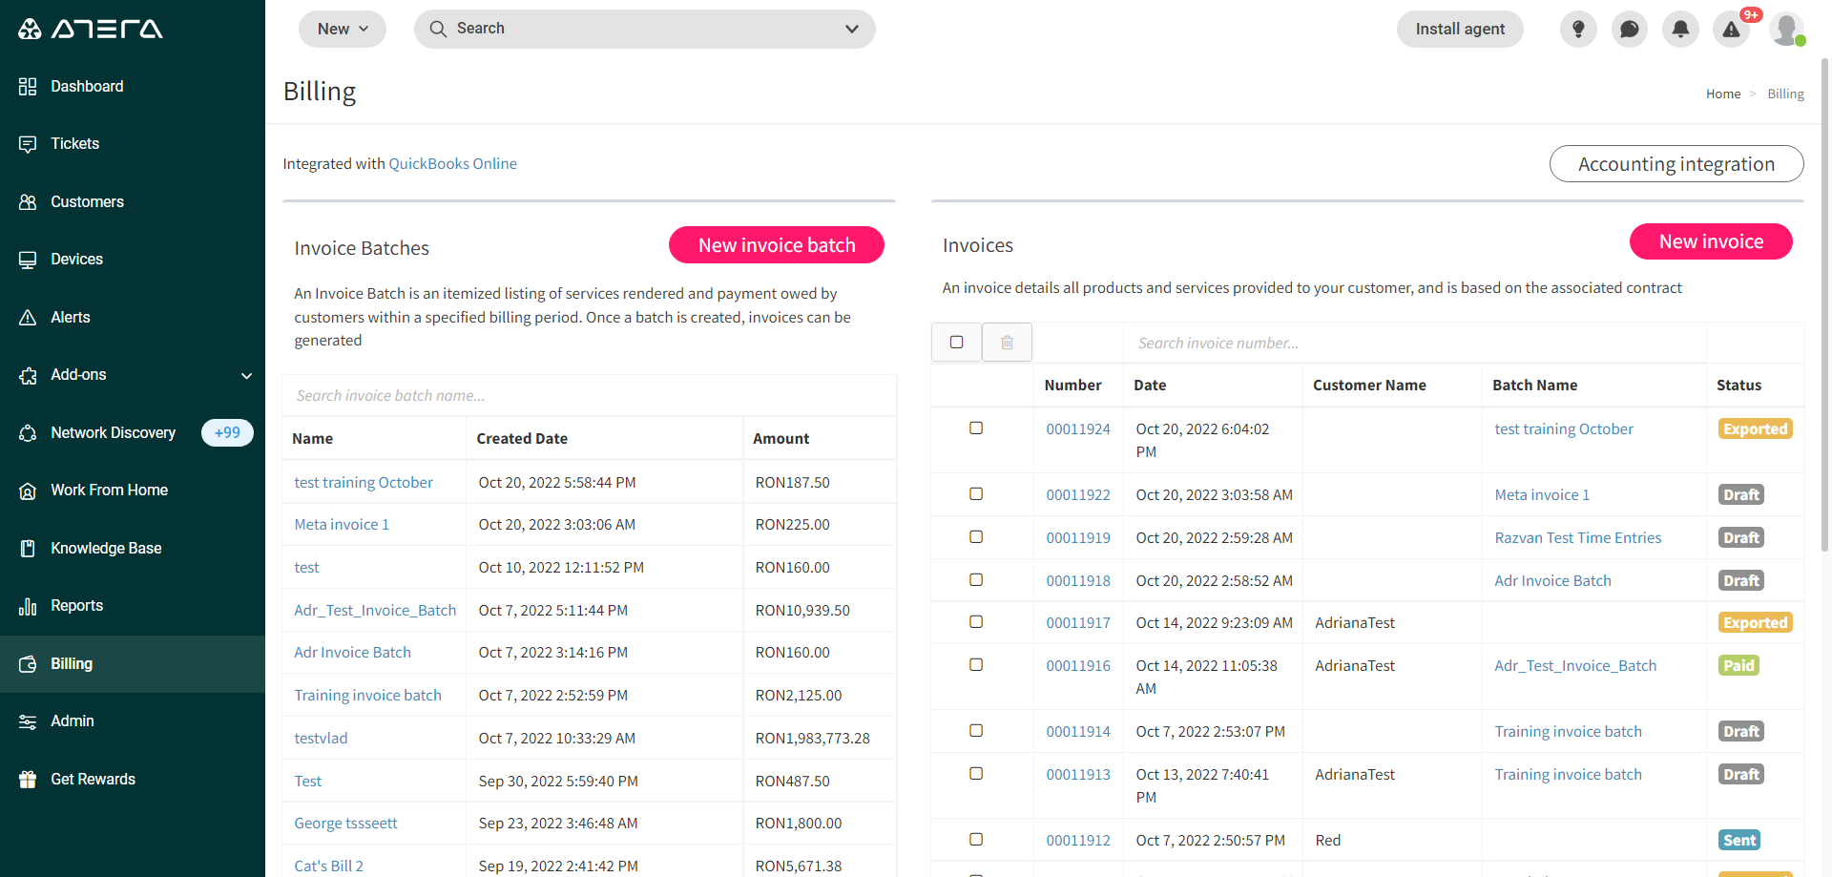Focus the Search invoice number field
The width and height of the screenshot is (1832, 877).
pos(1416,343)
